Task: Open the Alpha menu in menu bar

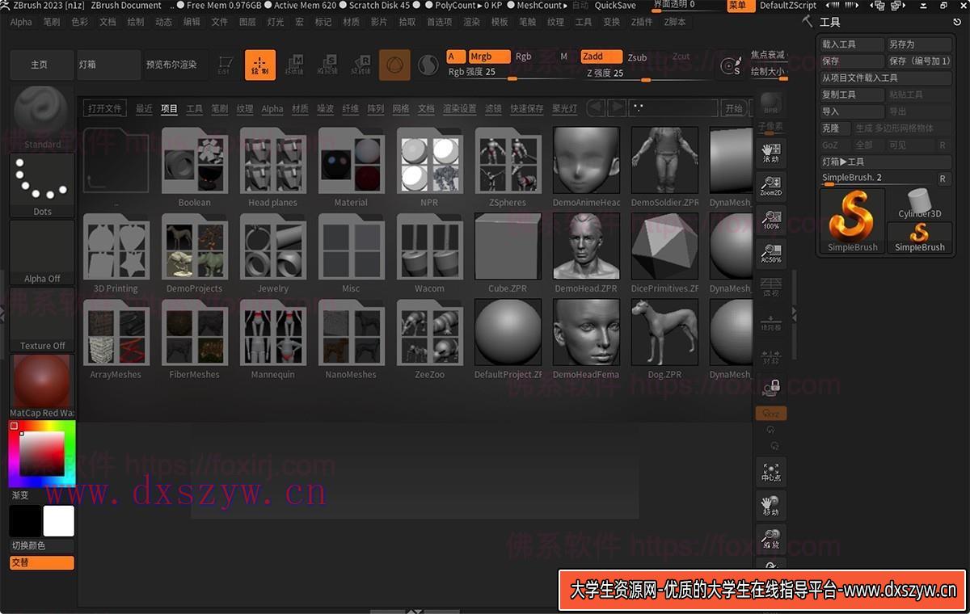Action: click(21, 22)
